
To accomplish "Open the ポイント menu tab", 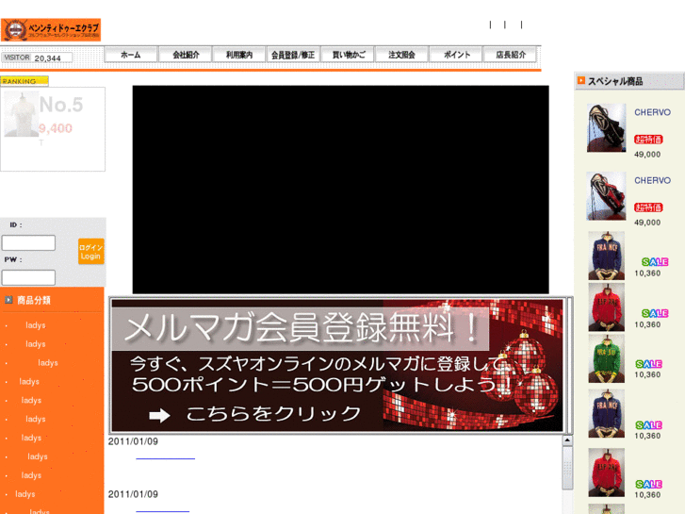I will (457, 55).
